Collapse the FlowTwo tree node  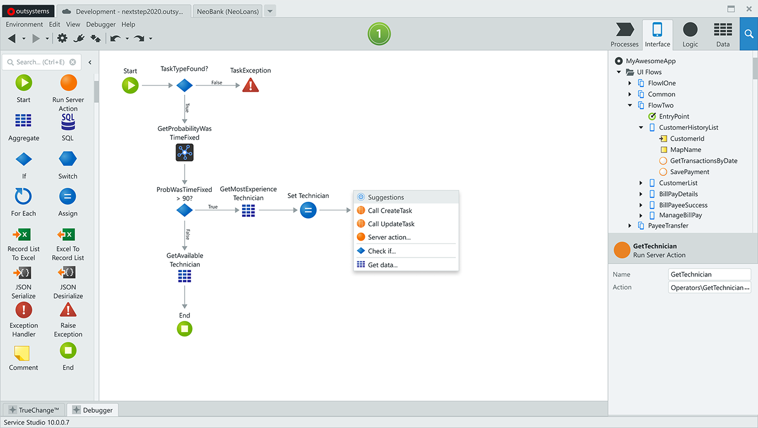(x=629, y=105)
